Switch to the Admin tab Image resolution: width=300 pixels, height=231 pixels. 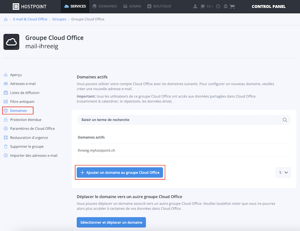click(x=132, y=6)
